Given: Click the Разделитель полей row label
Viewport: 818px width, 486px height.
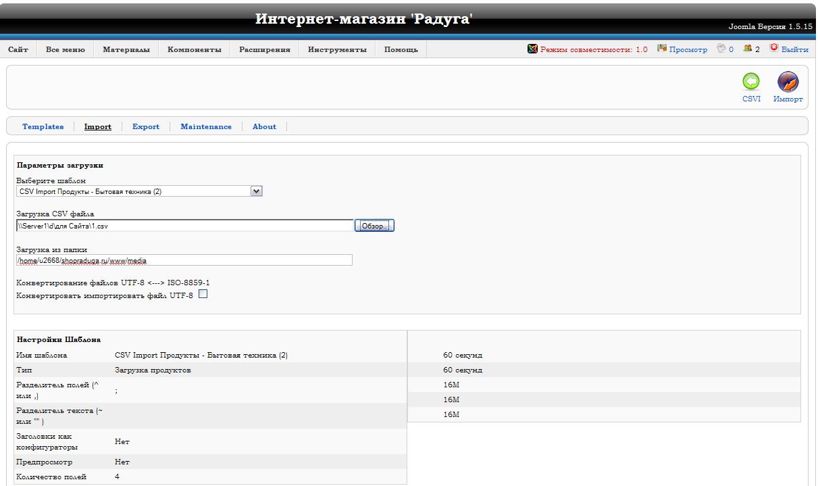Looking at the screenshot, I should pyautogui.click(x=58, y=390).
